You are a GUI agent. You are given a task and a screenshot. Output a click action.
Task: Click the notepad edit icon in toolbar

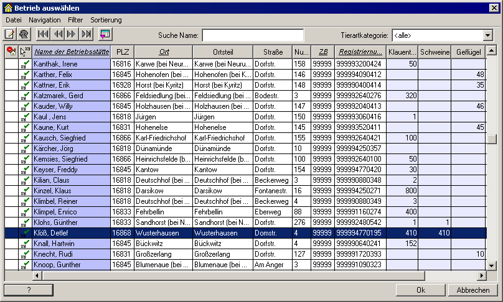tap(9, 34)
